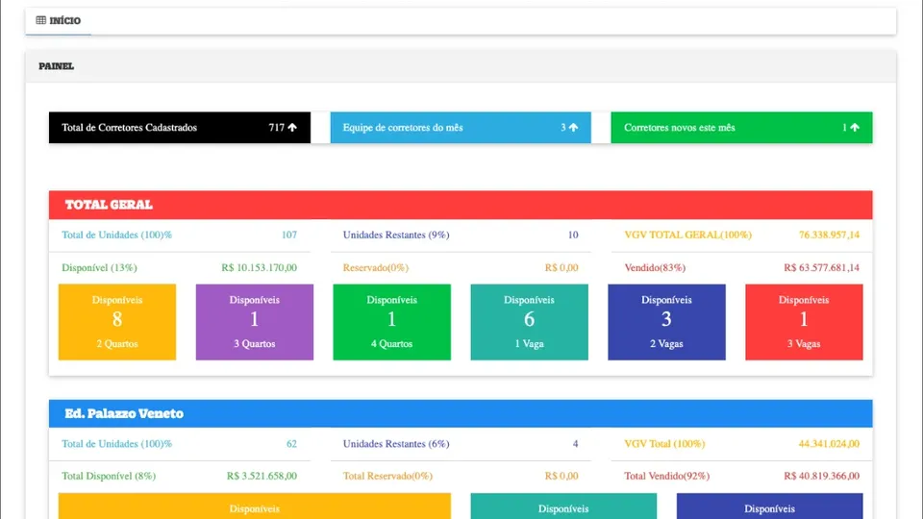The image size is (923, 519).
Task: Click the value R$ 10.153.170,00
Action: [x=259, y=268]
